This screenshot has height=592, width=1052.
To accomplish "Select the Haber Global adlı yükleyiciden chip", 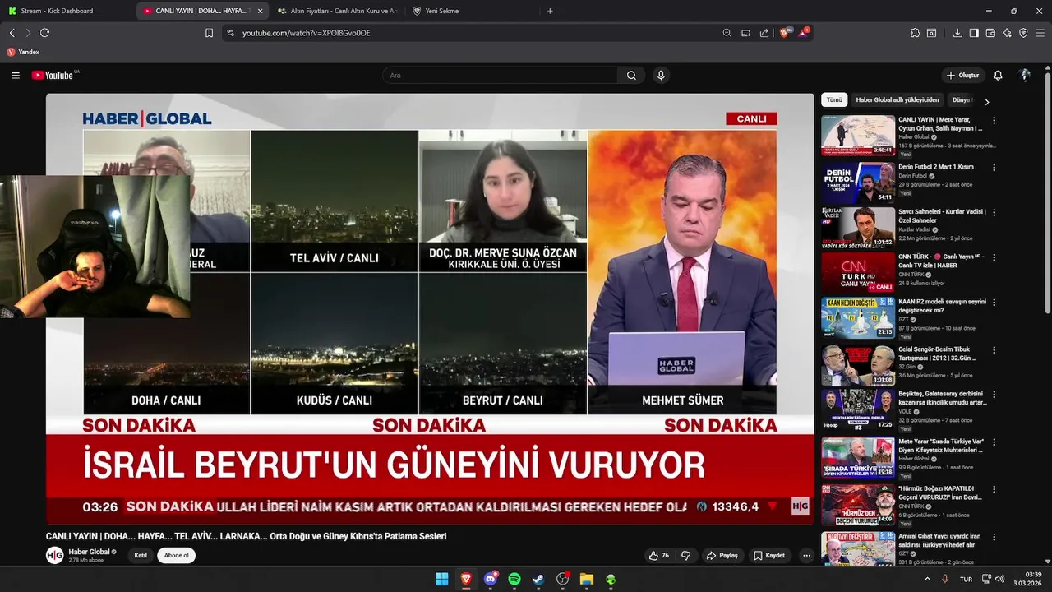I will tap(897, 99).
